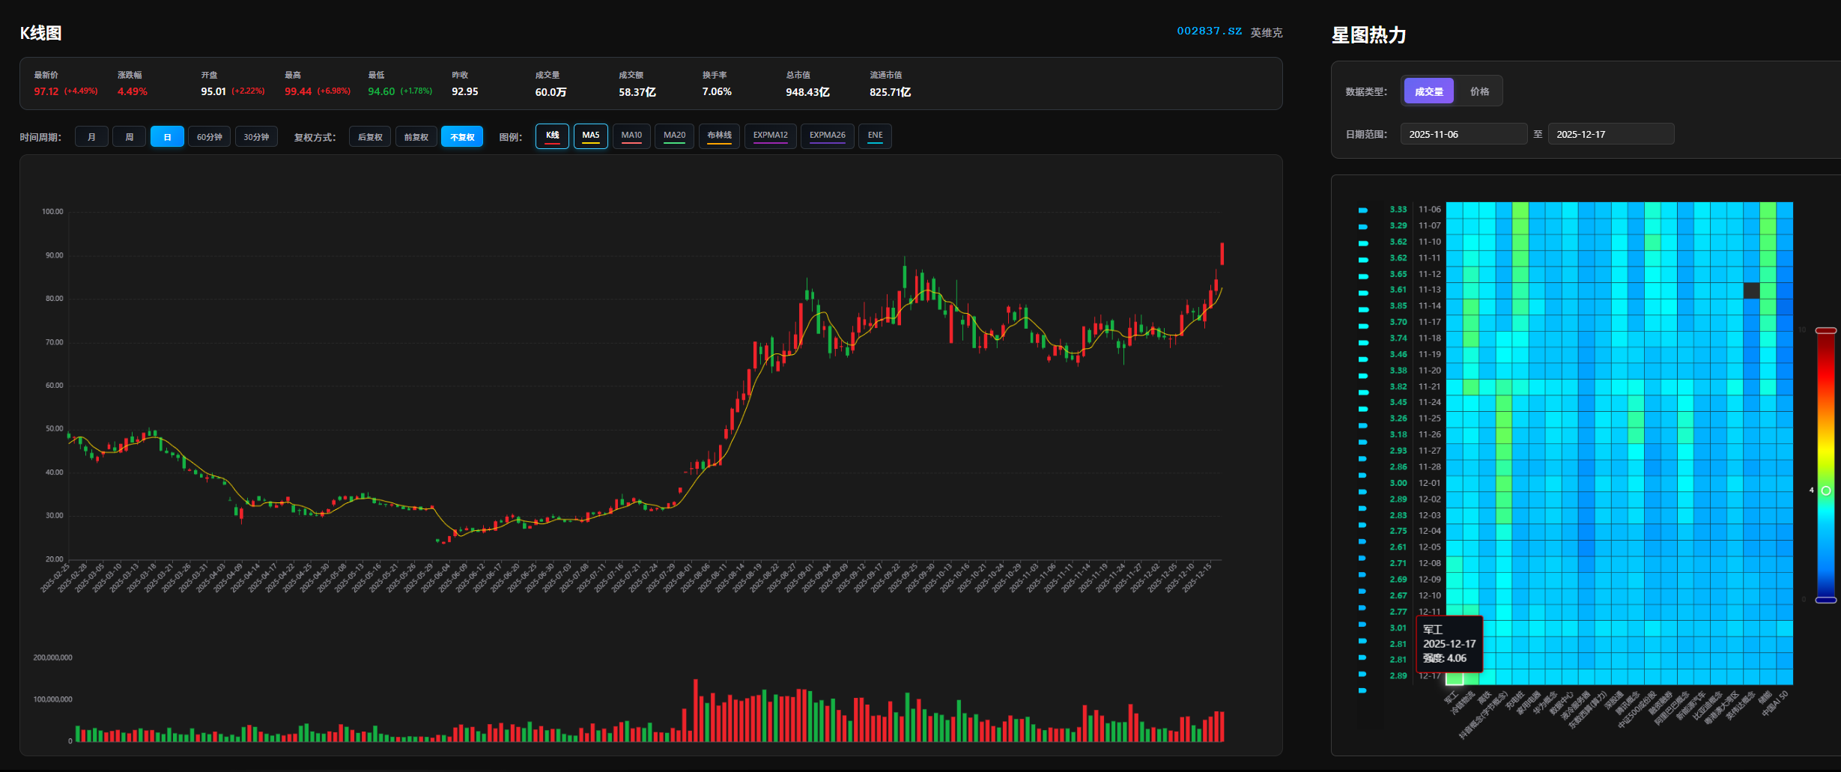Open the start date field 2025-11-06
The height and width of the screenshot is (772, 1841).
tap(1463, 135)
